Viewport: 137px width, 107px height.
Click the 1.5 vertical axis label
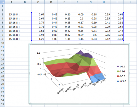pyautogui.click(x=39, y=53)
